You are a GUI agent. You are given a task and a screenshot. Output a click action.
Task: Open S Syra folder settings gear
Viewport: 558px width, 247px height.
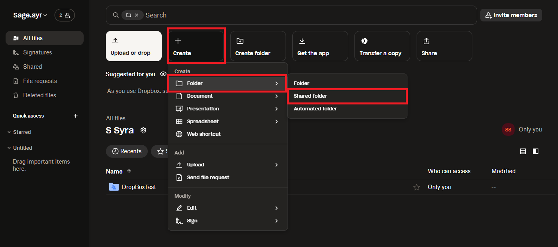[x=143, y=130]
